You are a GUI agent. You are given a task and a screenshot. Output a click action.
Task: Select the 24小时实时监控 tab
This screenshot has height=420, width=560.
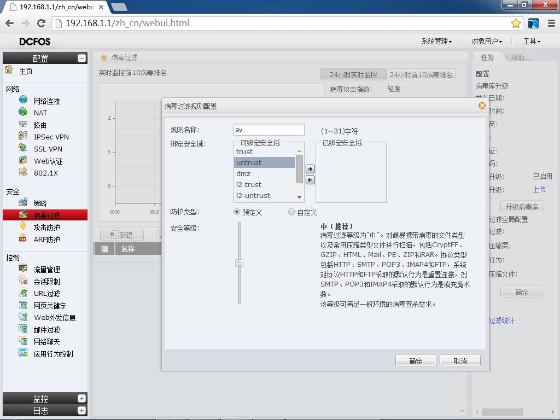click(353, 74)
